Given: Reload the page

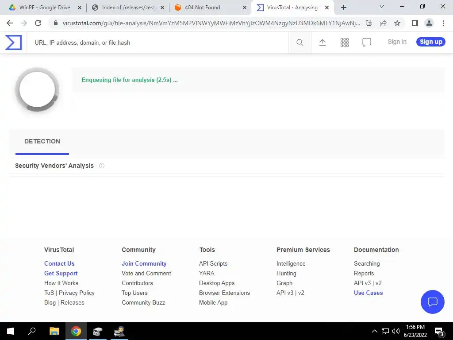Looking at the screenshot, I should [x=38, y=23].
